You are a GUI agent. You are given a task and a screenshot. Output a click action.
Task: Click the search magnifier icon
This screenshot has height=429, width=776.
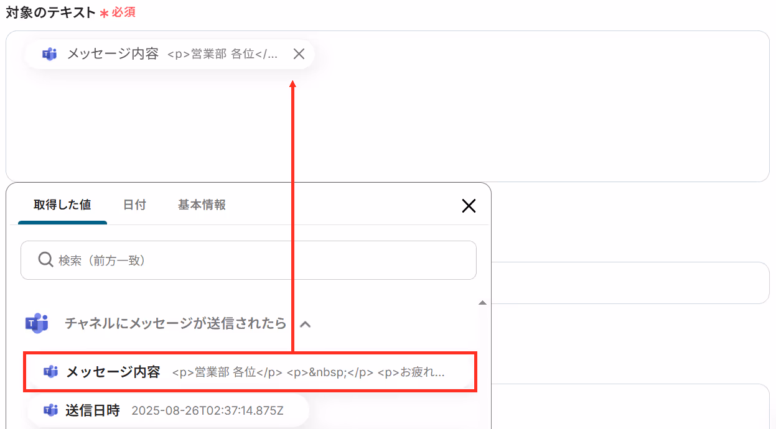[45, 260]
